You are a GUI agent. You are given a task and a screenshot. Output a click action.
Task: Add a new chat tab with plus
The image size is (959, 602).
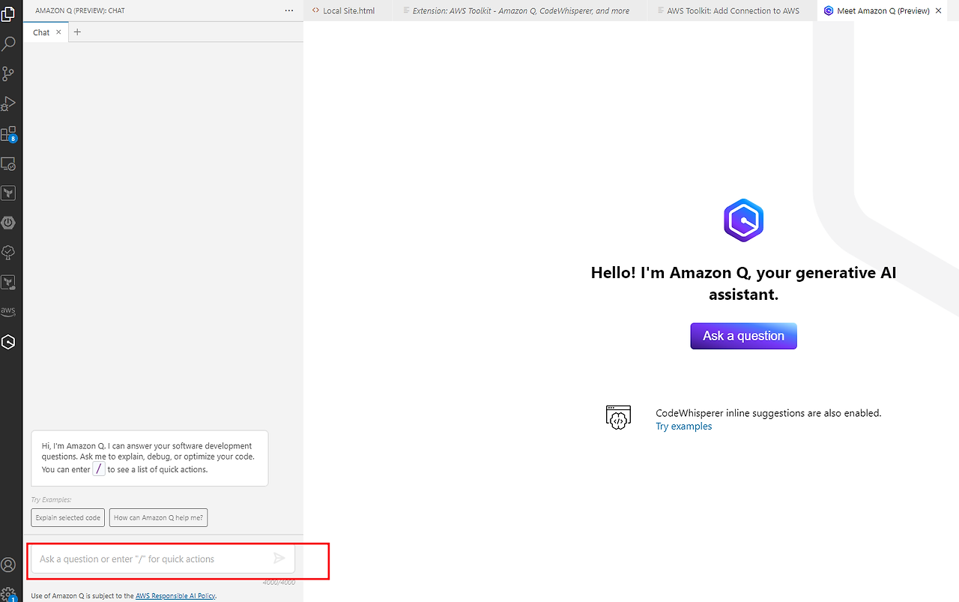(77, 32)
